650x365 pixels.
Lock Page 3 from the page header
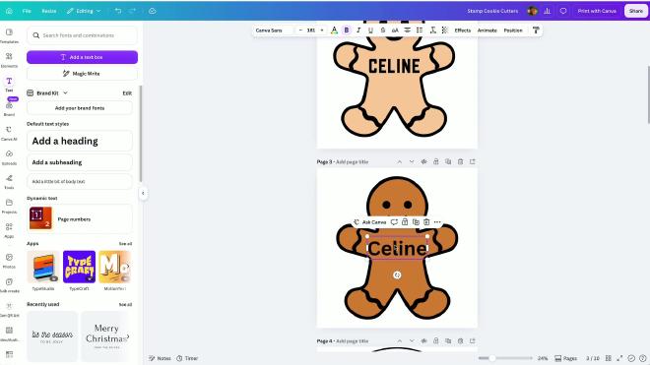click(x=435, y=161)
